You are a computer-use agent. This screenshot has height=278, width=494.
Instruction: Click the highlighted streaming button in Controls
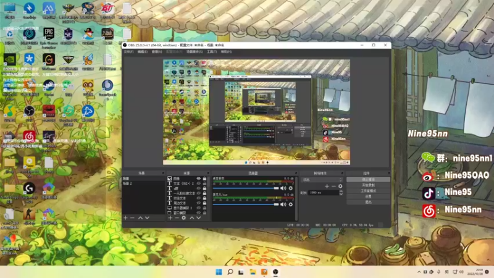[368, 179]
